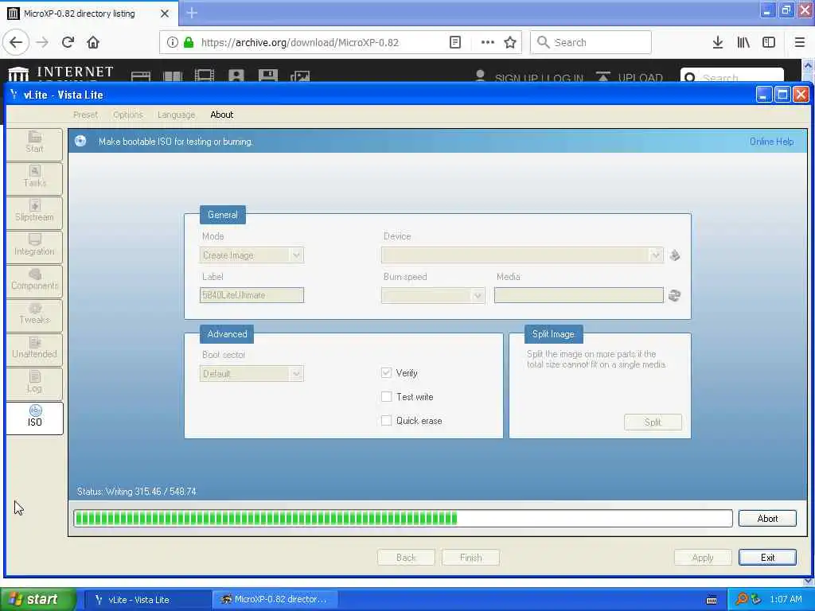
Task: Click the disc icon in the ISO header
Action: [x=80, y=141]
